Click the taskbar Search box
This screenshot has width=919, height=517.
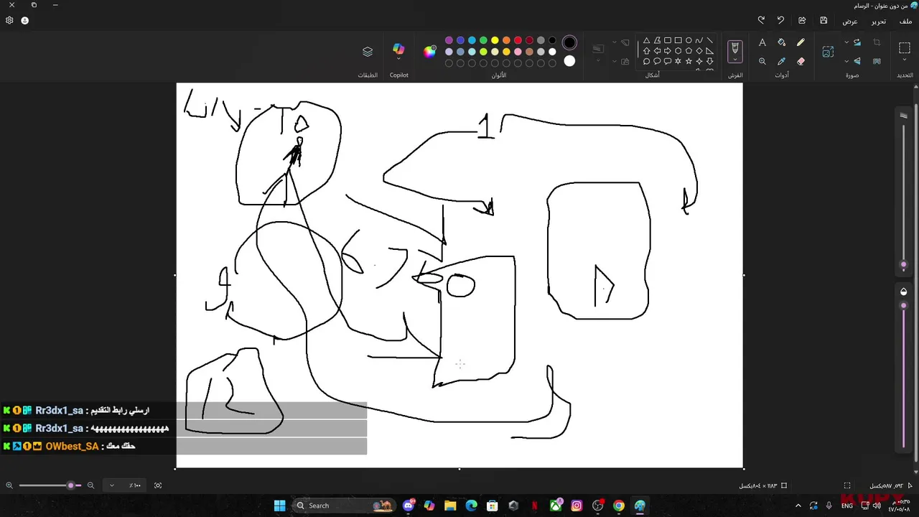[345, 506]
